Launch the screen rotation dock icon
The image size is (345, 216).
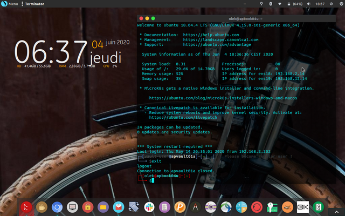pyautogui.click(x=134, y=207)
